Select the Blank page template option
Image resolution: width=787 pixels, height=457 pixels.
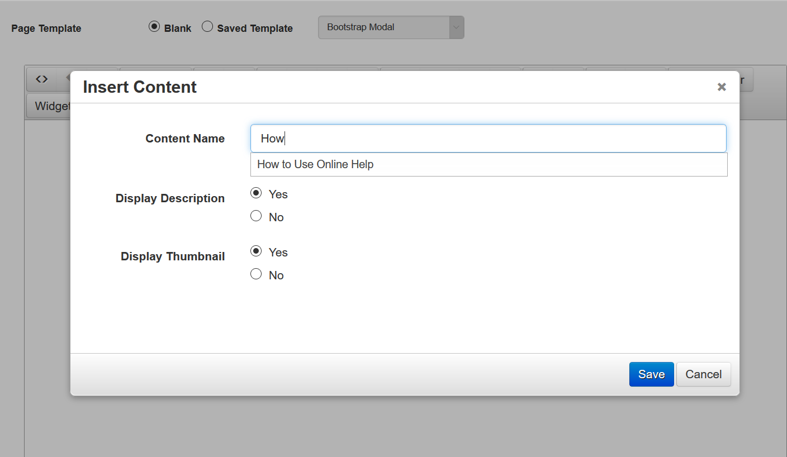click(x=154, y=27)
